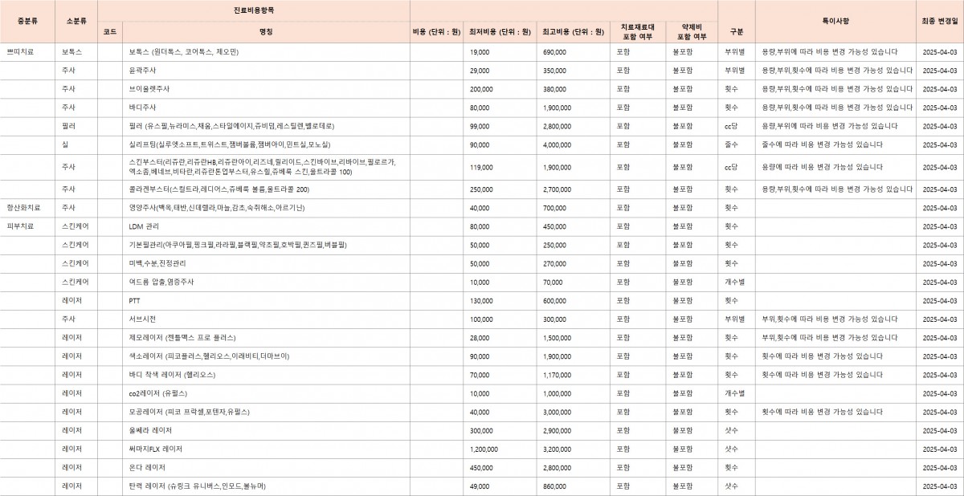Viewport: 964px width, 496px height.
Task: Click the '구분' column header
Action: point(737,31)
